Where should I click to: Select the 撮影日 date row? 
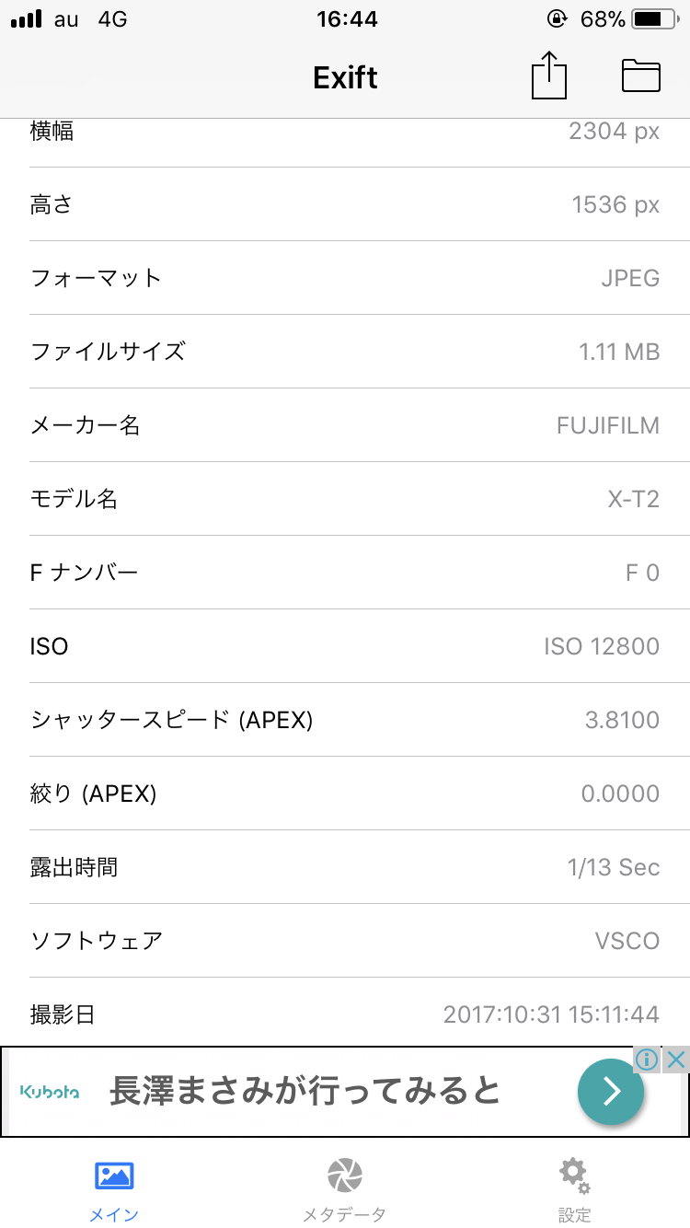[x=345, y=1014]
